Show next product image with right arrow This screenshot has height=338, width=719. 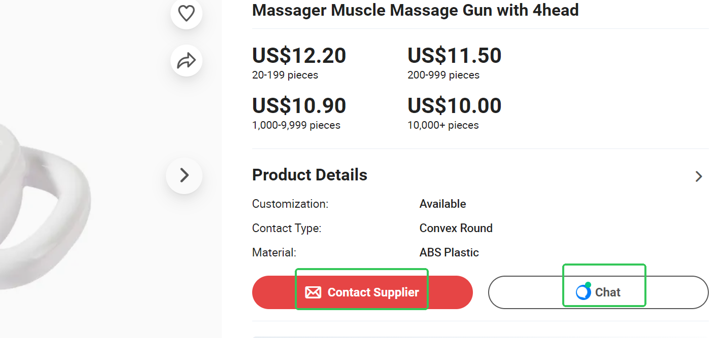click(x=184, y=175)
